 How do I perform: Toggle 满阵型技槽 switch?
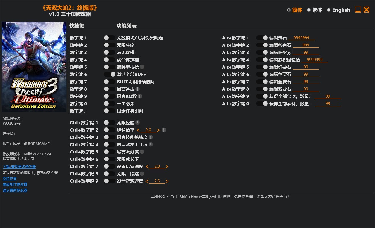coord(110,67)
